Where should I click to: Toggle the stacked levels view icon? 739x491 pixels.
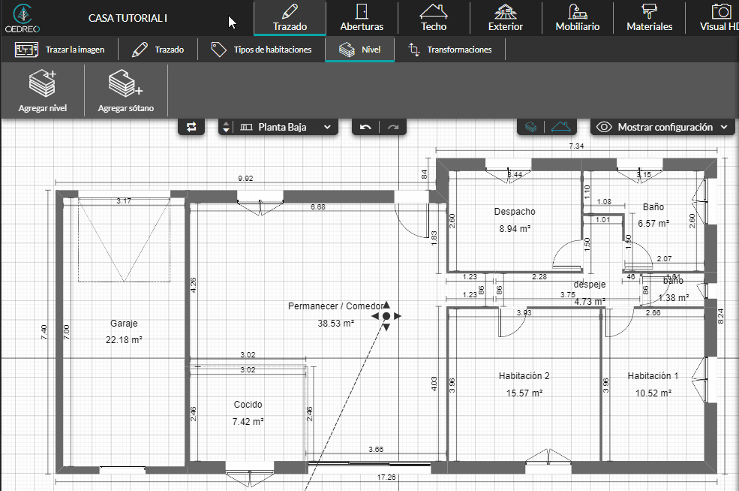[x=530, y=127]
